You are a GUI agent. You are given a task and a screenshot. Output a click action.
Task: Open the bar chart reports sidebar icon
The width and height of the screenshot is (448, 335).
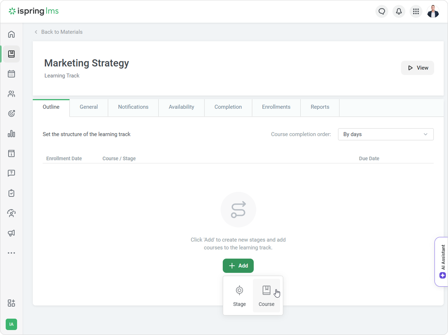coord(11,134)
